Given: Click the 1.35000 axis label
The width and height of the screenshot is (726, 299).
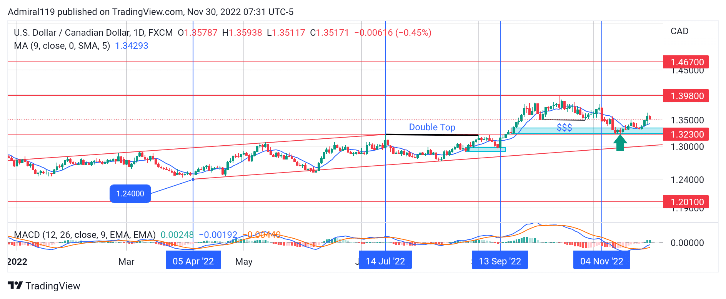Looking at the screenshot, I should click(687, 120).
